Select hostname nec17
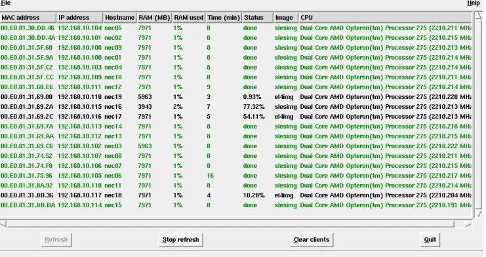The width and height of the screenshot is (486, 257). click(113, 117)
